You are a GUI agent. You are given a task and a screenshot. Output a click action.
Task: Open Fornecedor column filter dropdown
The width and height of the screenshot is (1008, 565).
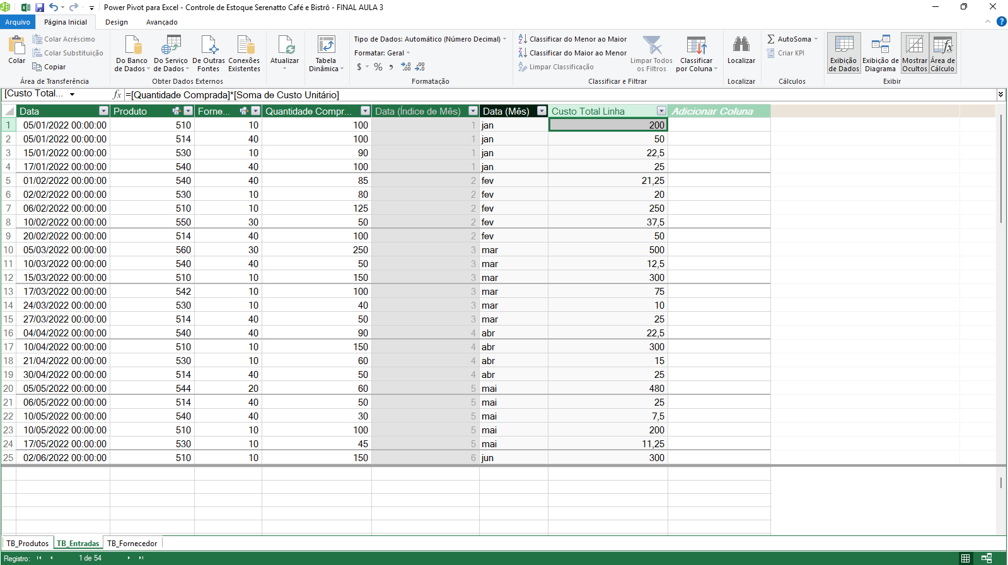click(x=255, y=111)
